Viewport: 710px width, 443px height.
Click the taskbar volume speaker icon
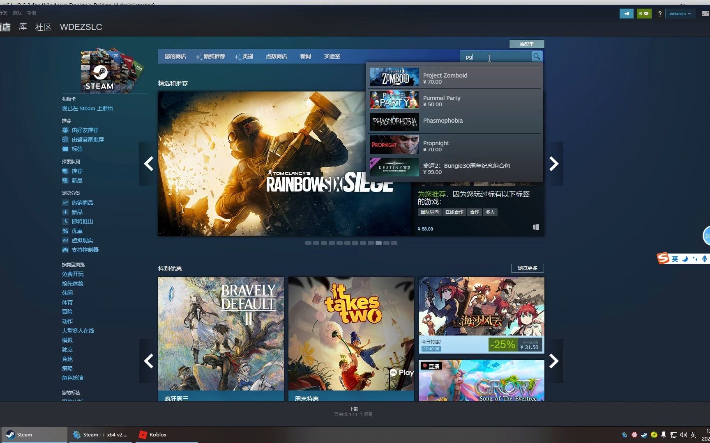[684, 435]
